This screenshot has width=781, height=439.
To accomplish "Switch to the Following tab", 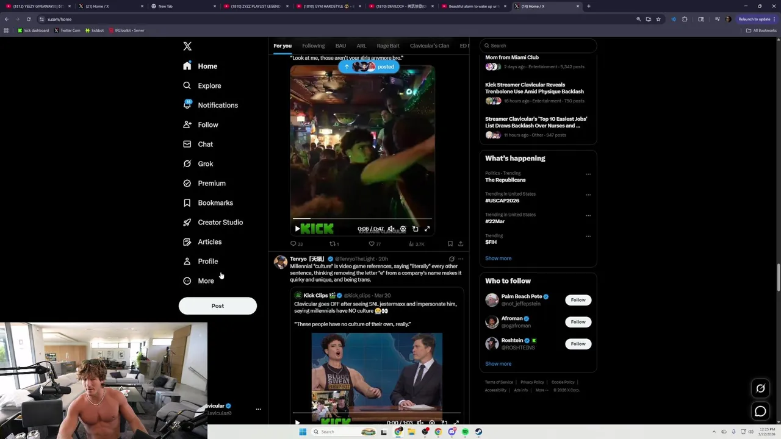I will click(313, 46).
